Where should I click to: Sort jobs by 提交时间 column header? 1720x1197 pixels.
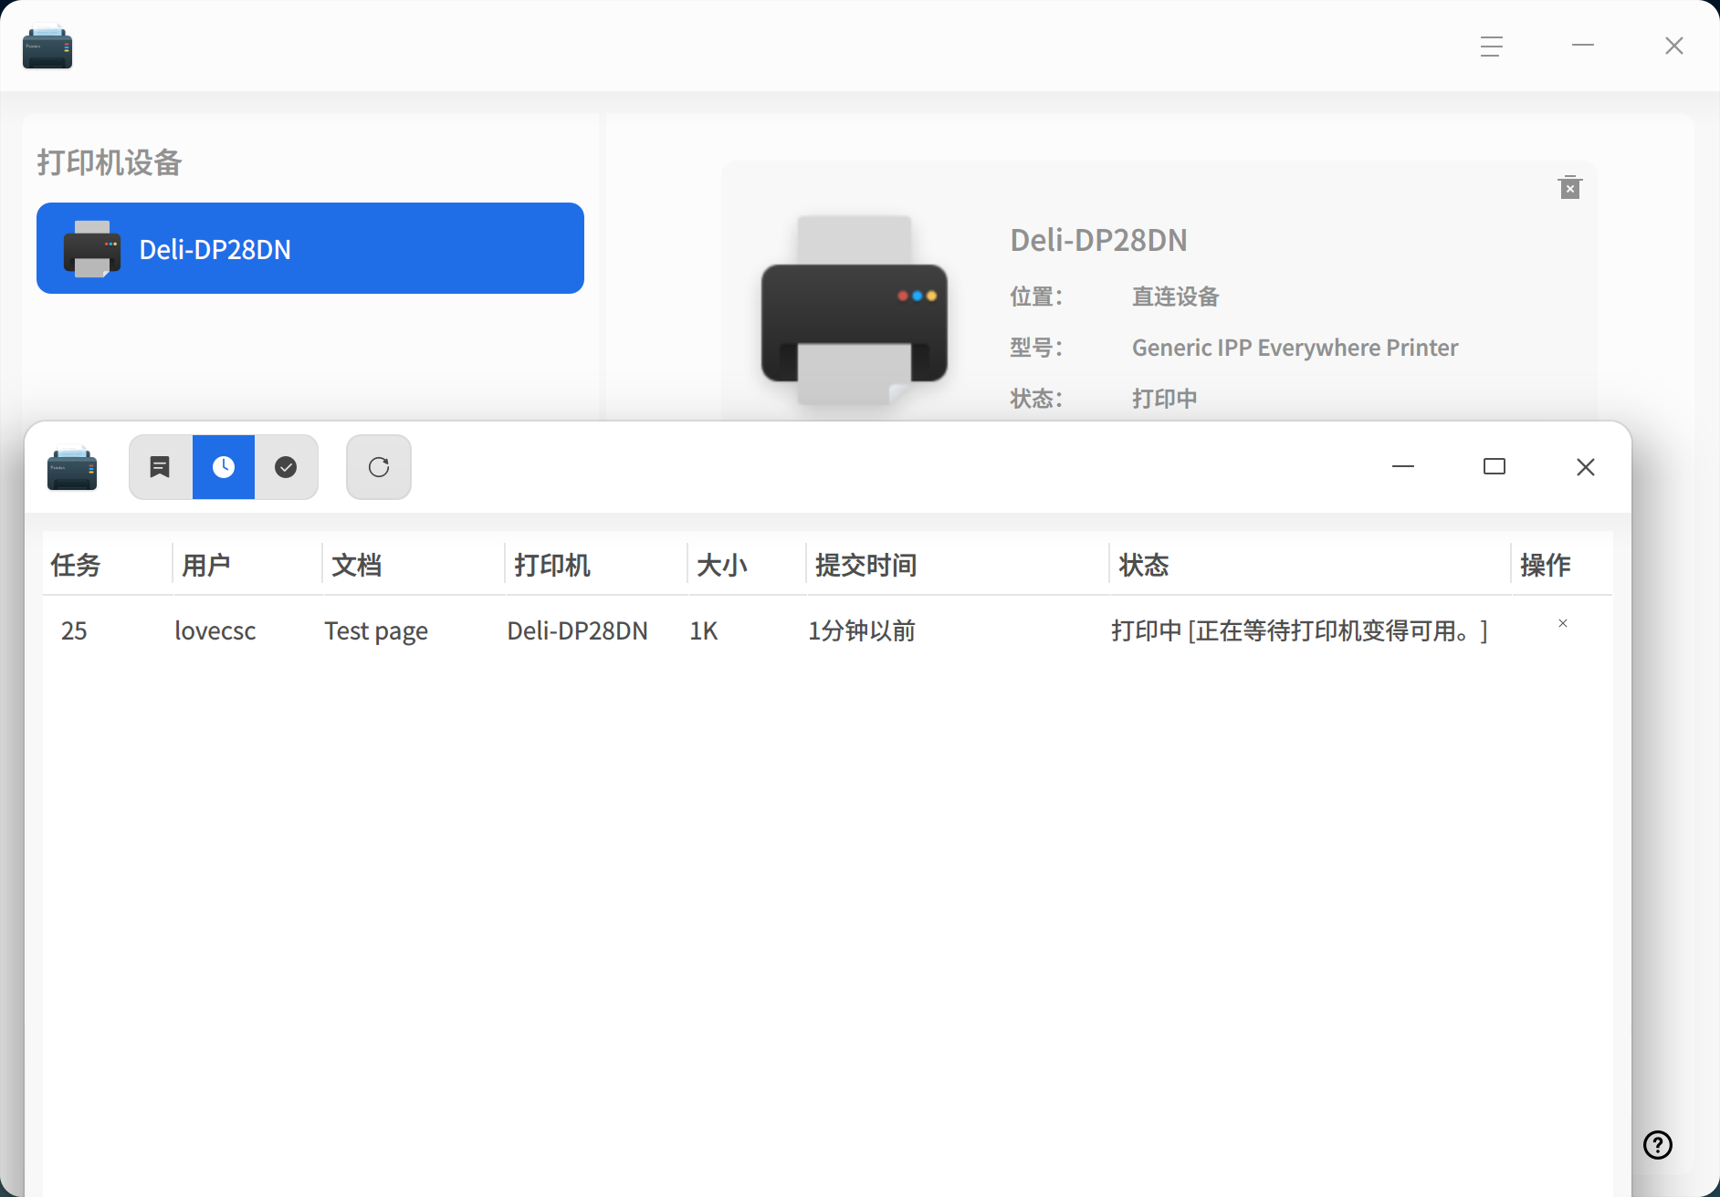[x=865, y=565]
